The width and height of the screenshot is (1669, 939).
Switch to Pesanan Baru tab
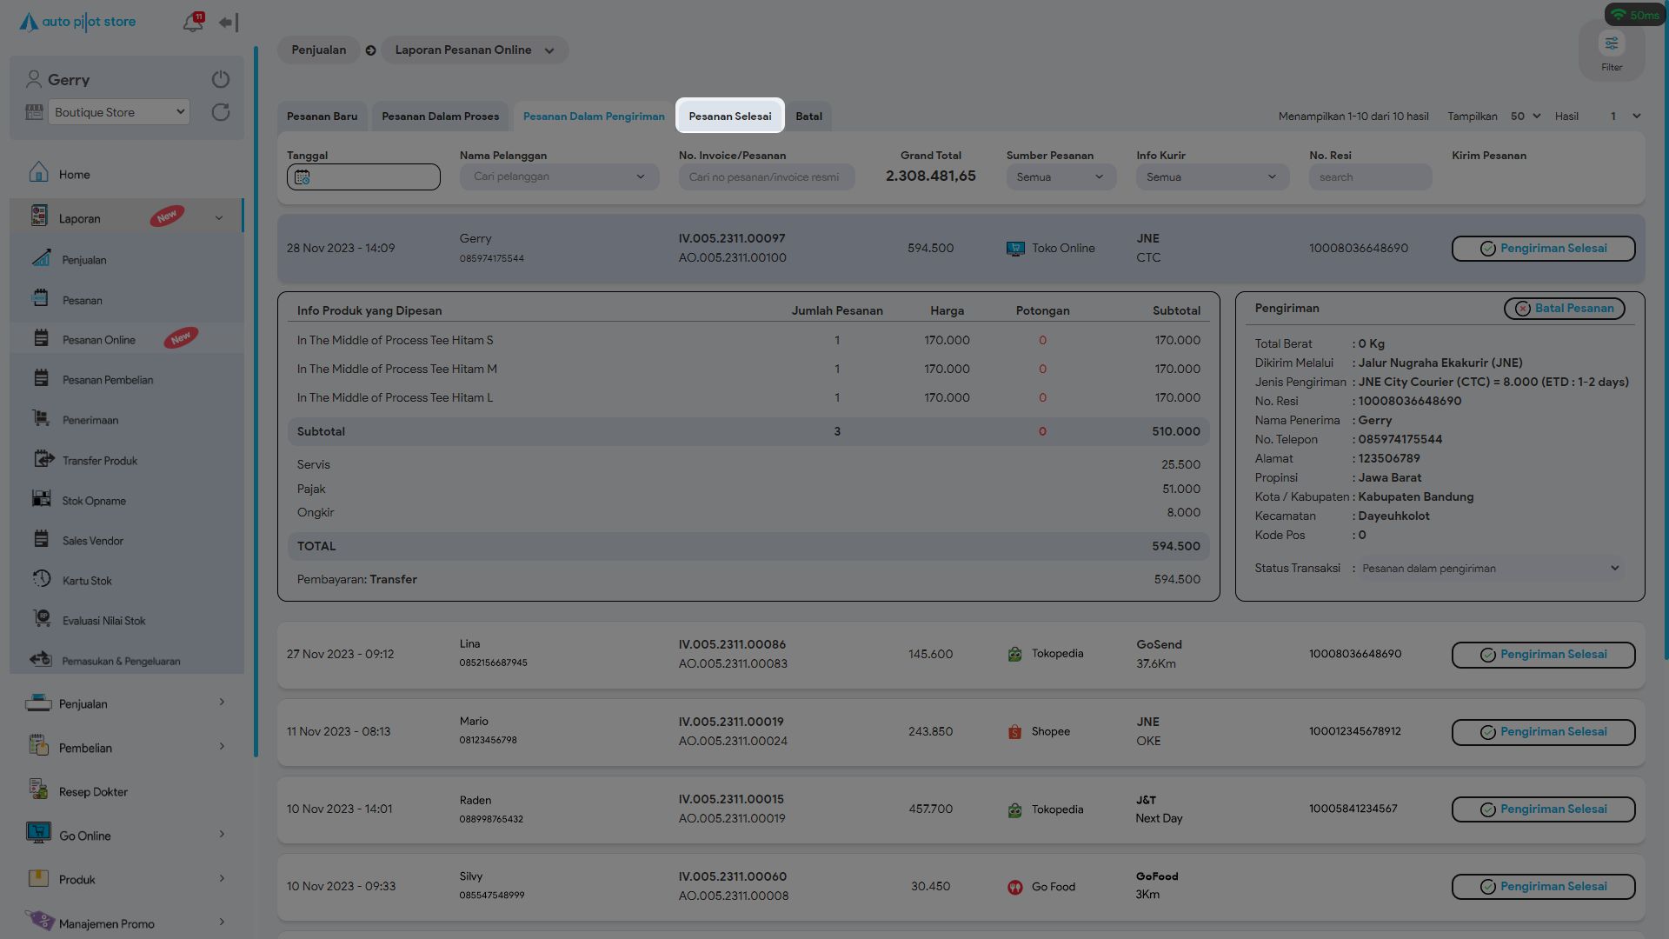click(x=322, y=117)
